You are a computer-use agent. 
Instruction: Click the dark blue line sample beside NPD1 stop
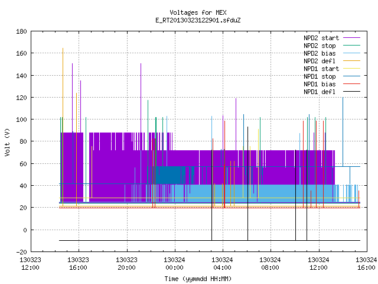click(x=351, y=76)
